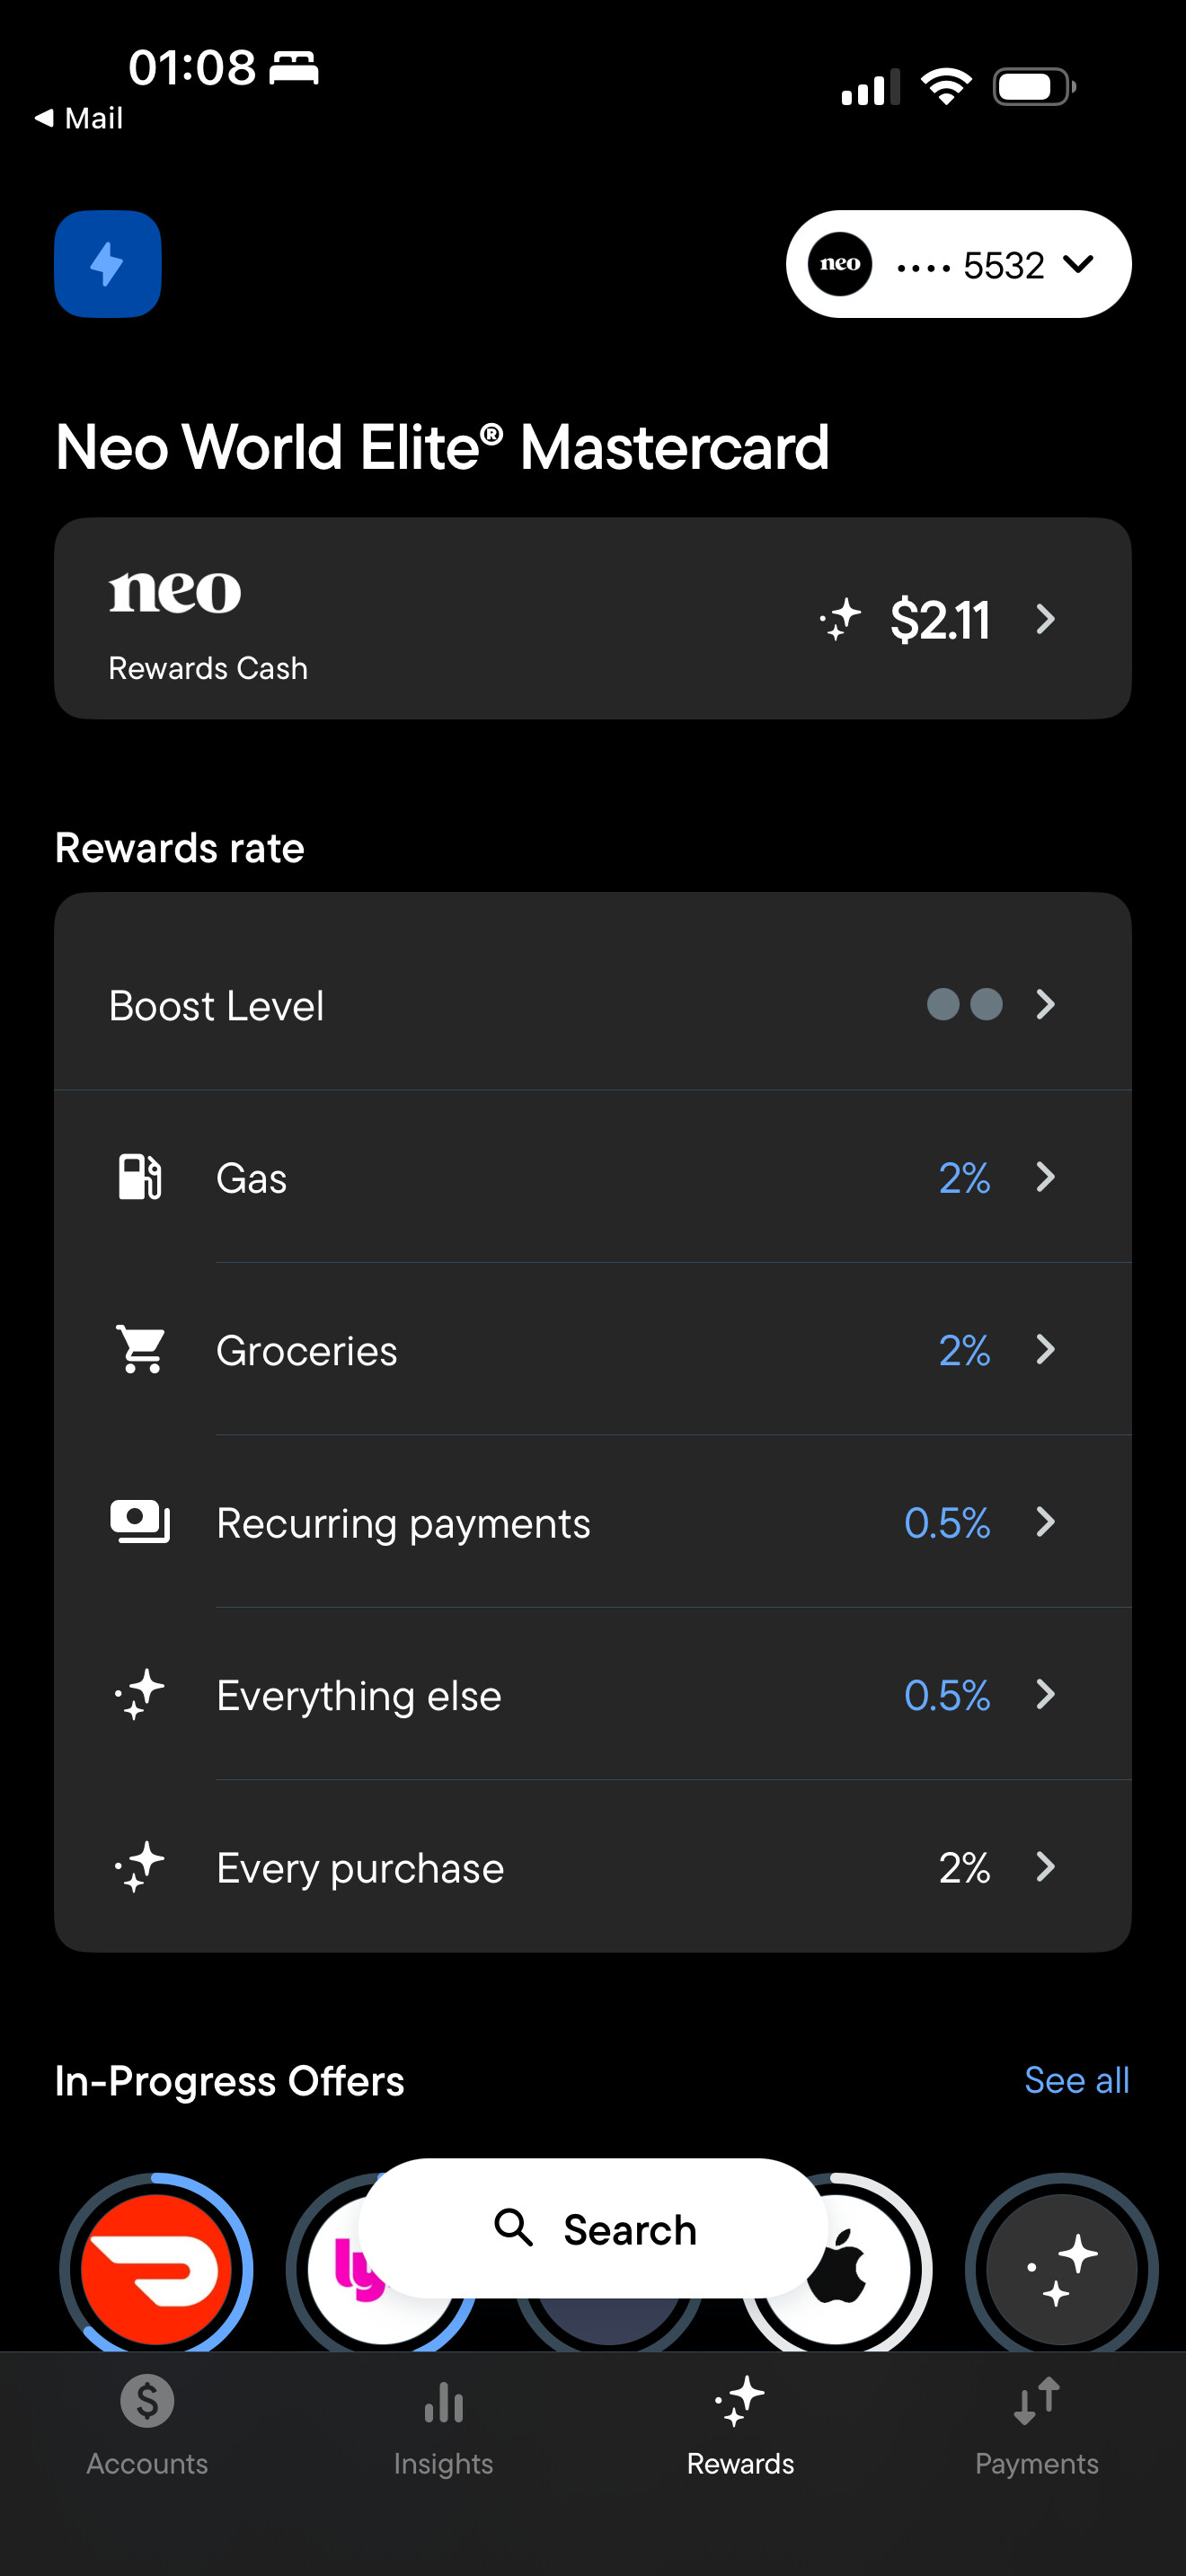Tap the Boost Level indicator dots
The width and height of the screenshot is (1186, 2576).
[964, 1004]
